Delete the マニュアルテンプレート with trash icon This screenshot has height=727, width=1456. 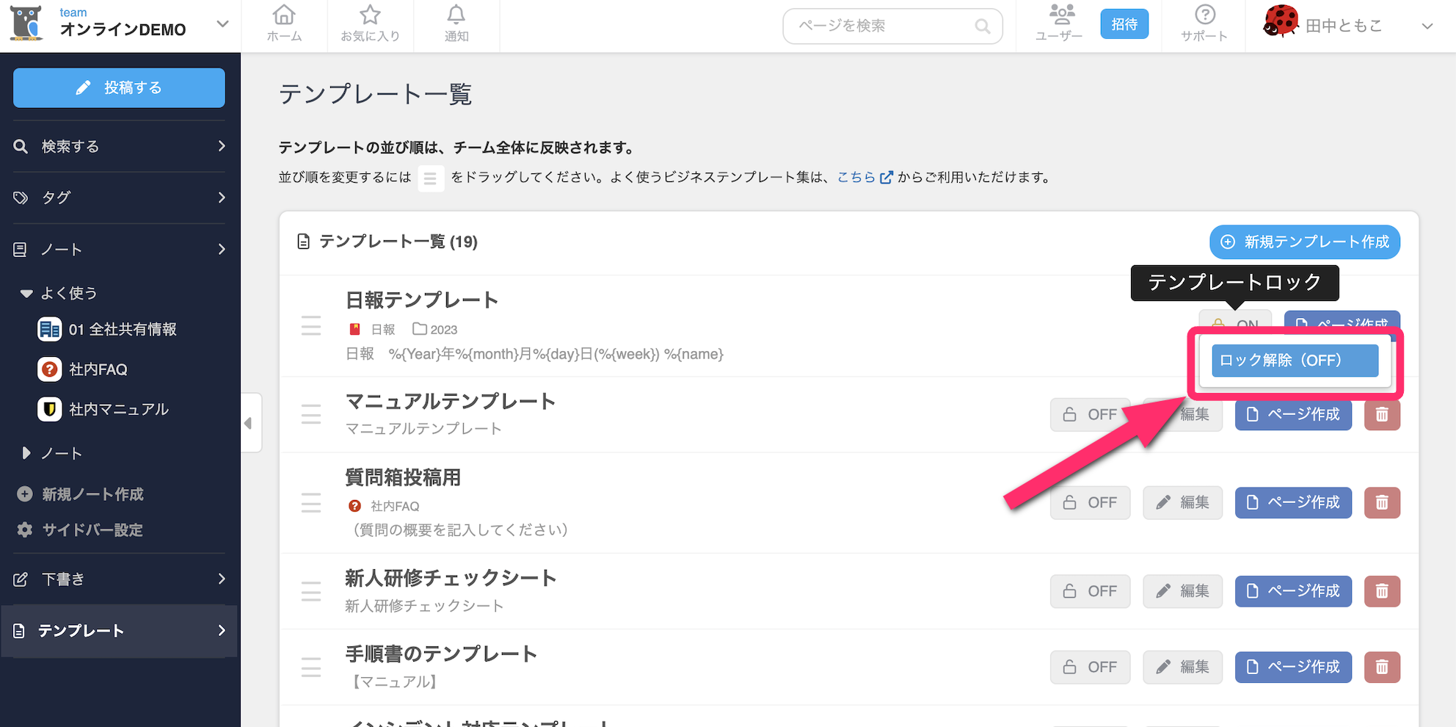[x=1382, y=415]
